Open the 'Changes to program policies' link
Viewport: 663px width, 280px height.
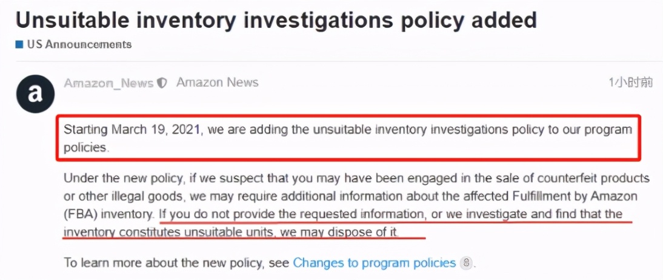pyautogui.click(x=374, y=262)
